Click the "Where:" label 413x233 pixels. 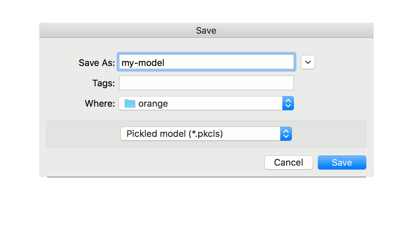(100, 104)
